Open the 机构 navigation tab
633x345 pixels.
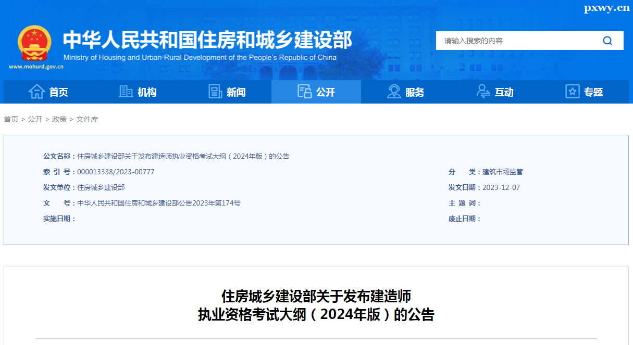[147, 92]
